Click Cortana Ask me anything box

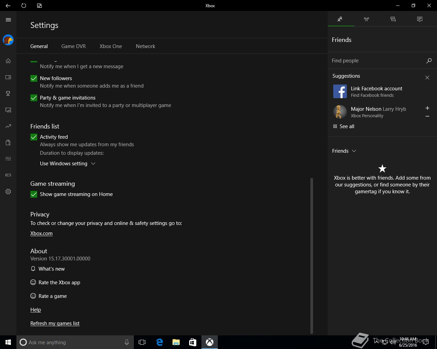click(75, 342)
